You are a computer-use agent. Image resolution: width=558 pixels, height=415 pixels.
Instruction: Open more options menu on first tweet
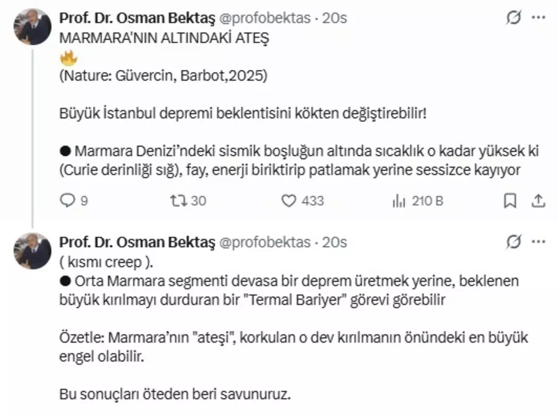tap(538, 18)
